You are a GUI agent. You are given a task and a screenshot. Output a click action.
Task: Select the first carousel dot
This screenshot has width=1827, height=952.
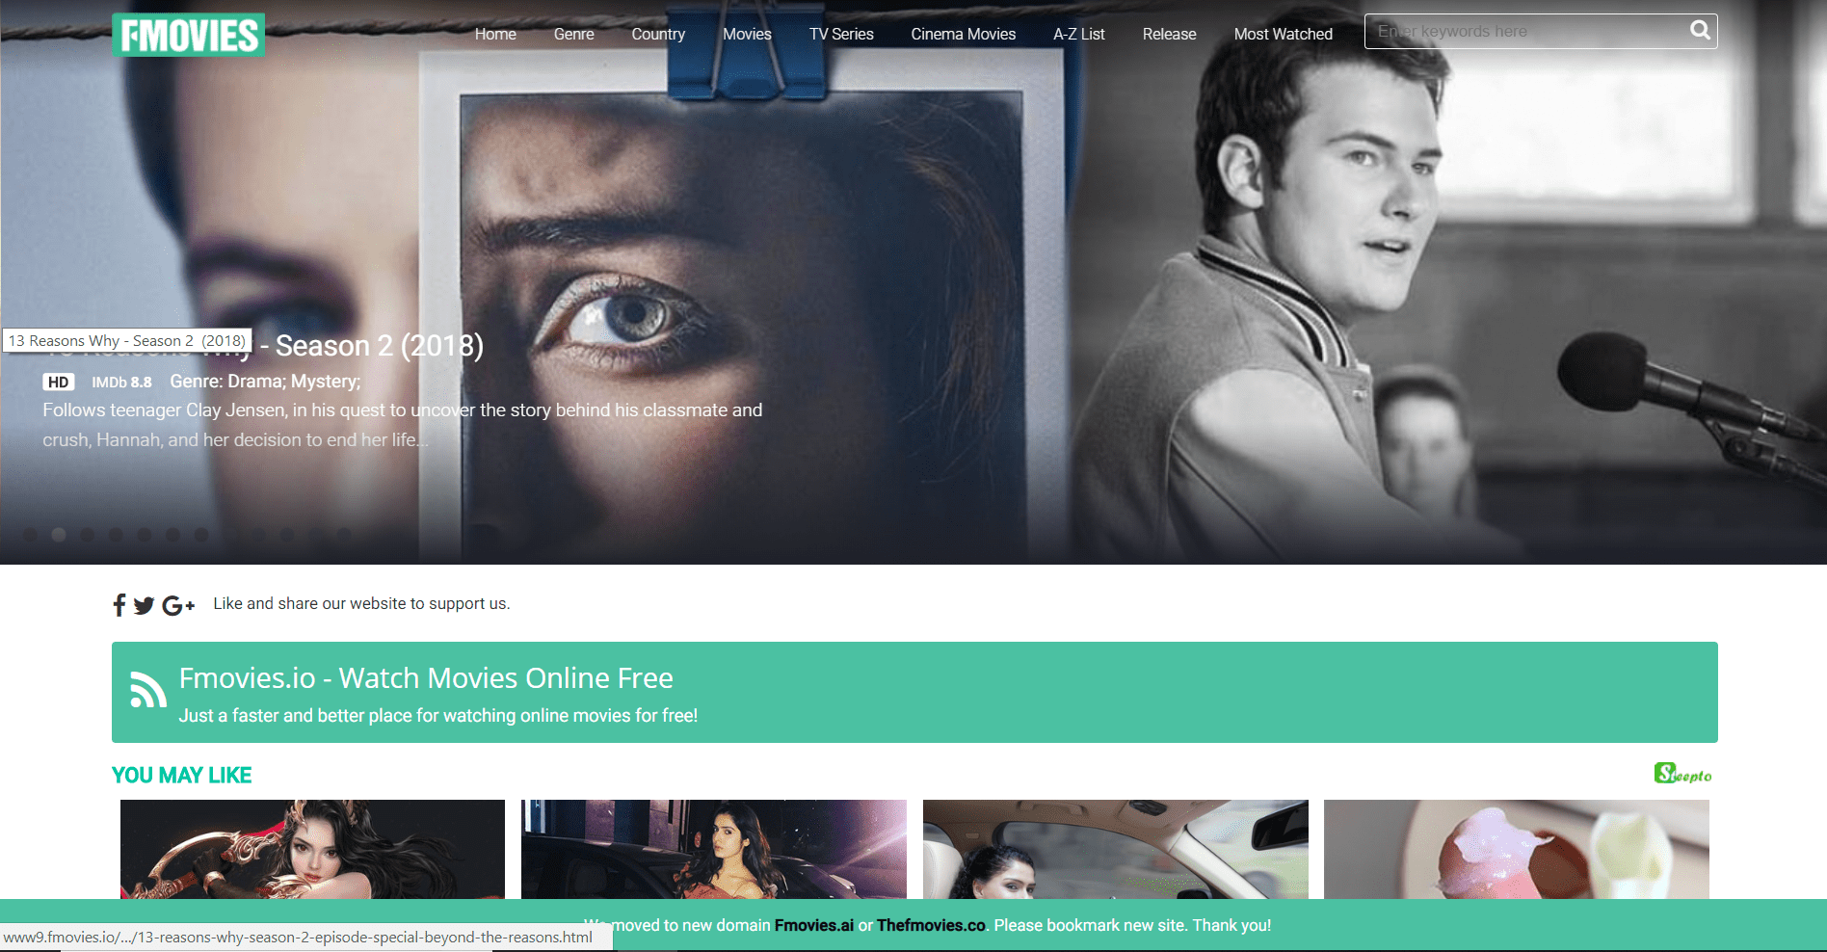(30, 535)
